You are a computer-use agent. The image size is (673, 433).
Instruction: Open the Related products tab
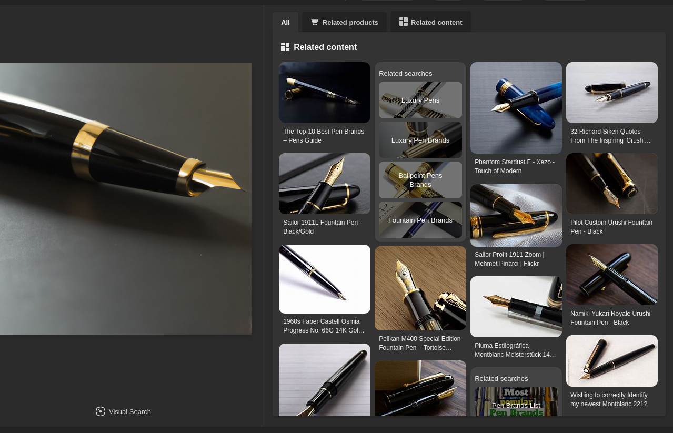(345, 22)
